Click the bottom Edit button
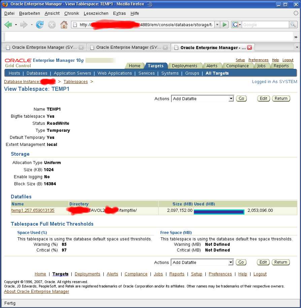Viewport: 301px width, 308px height. coord(263,262)
